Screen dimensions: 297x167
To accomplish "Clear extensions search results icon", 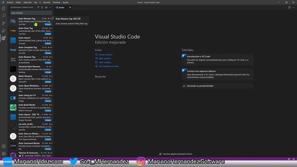I will point(46,7).
